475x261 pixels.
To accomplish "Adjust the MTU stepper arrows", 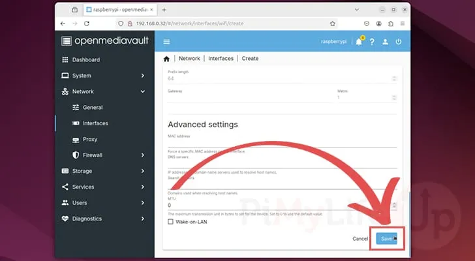I will (394, 206).
